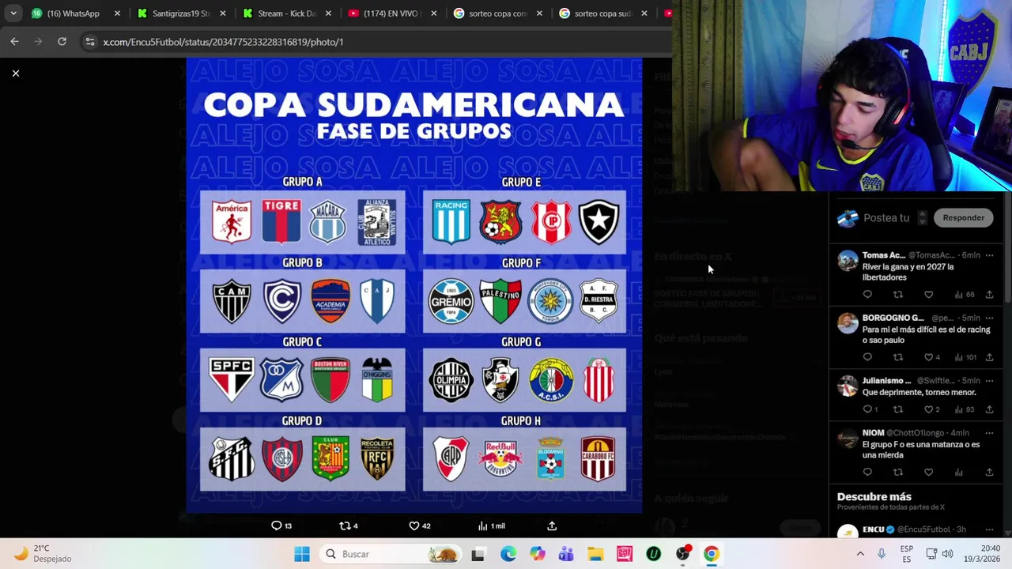
Task: Like NIOM comment about grupo F
Action: pos(928,473)
